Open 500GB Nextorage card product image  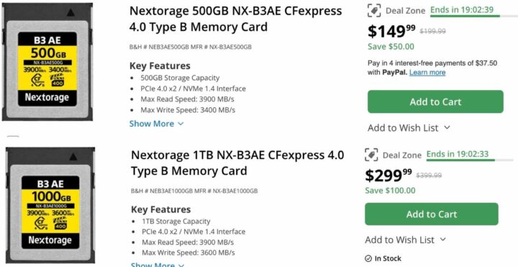coord(47,62)
